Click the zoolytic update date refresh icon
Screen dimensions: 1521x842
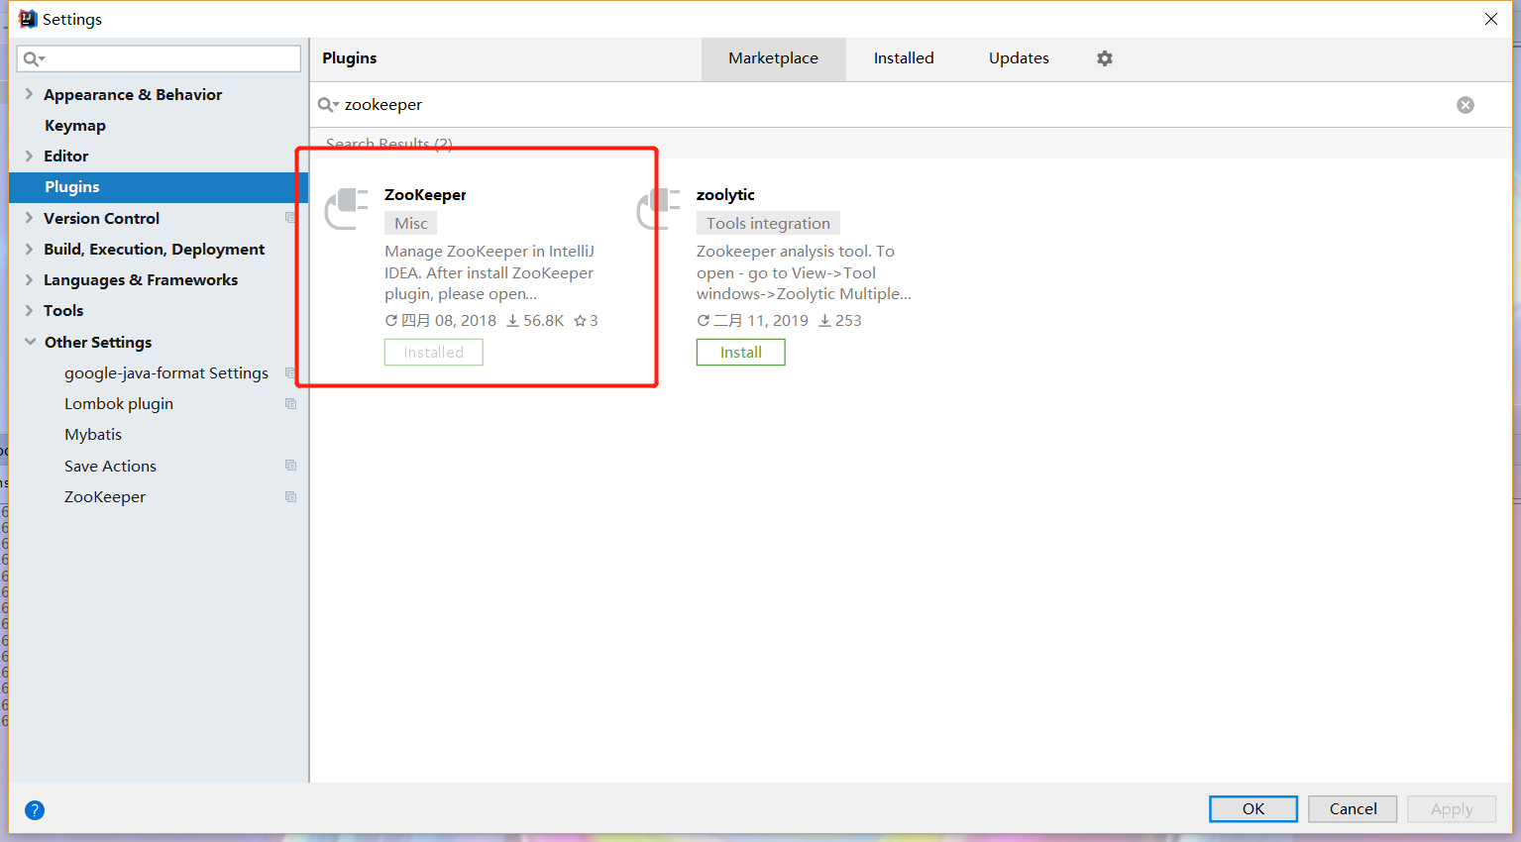coord(704,321)
